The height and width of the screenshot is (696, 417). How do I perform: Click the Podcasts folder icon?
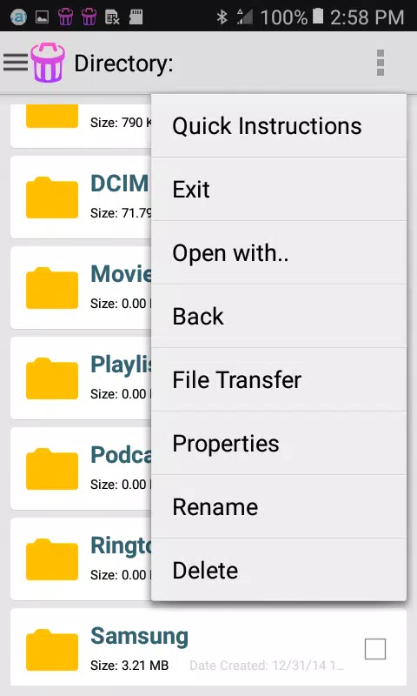pyautogui.click(x=52, y=469)
